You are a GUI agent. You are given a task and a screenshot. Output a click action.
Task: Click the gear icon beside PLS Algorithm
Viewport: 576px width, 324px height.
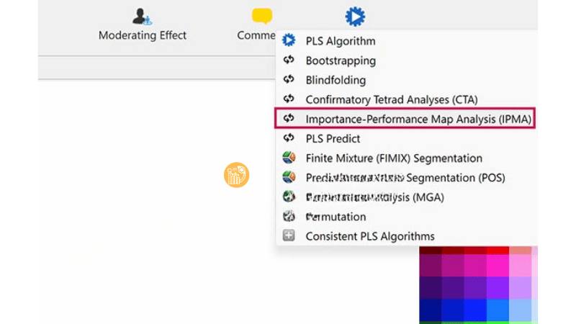(289, 41)
